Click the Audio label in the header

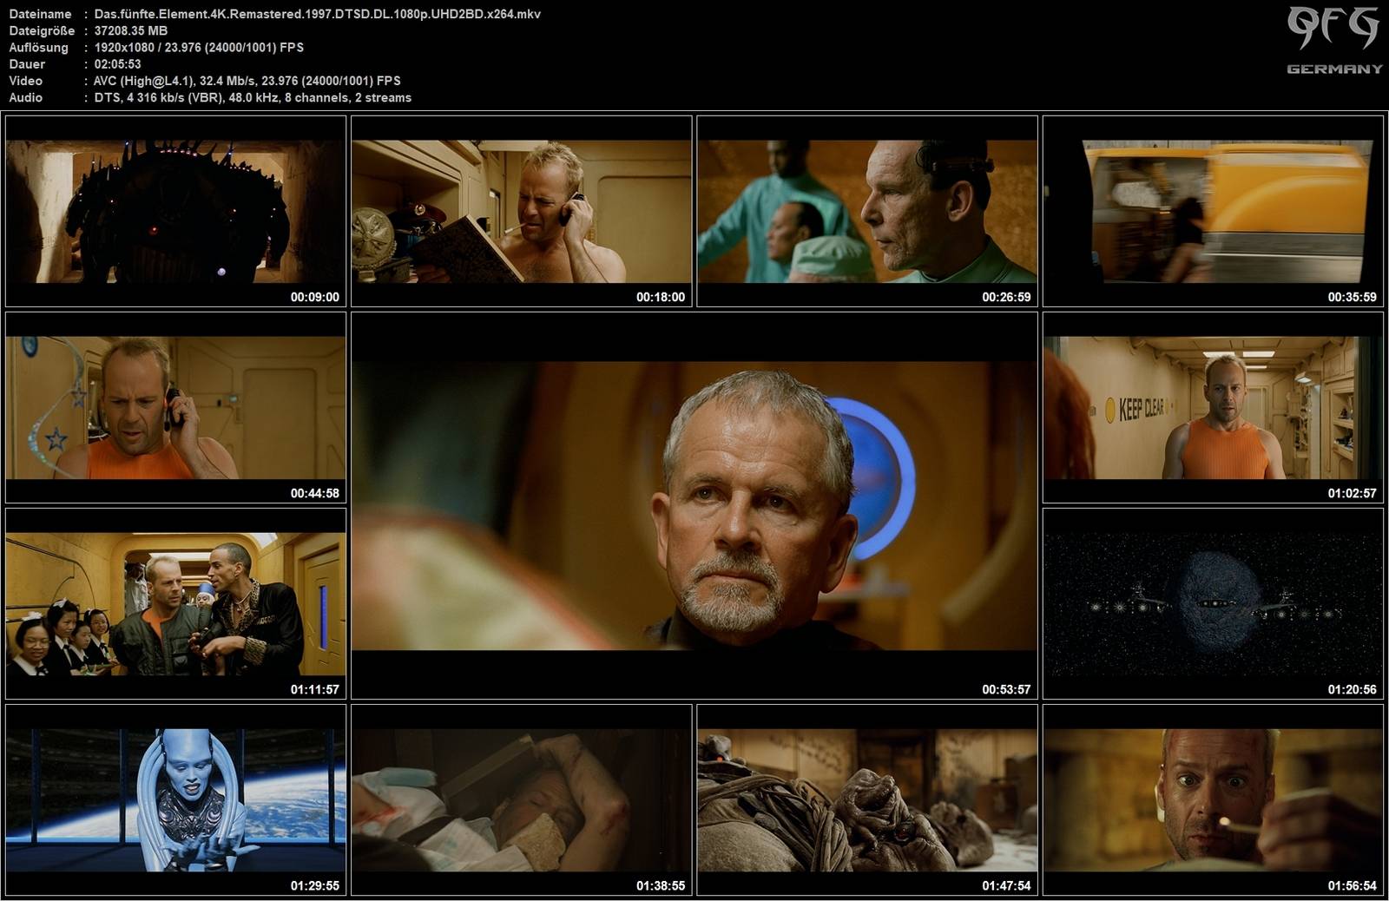point(26,97)
